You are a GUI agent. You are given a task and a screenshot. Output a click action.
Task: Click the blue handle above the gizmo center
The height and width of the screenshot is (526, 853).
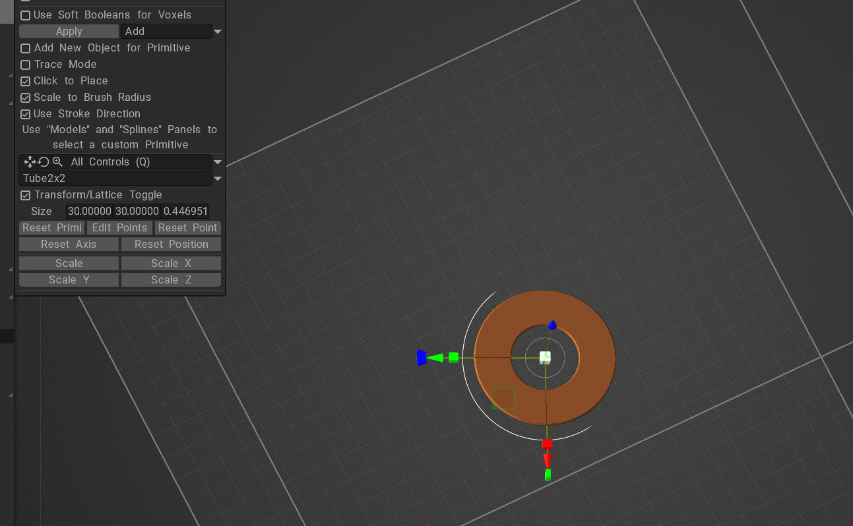click(552, 325)
